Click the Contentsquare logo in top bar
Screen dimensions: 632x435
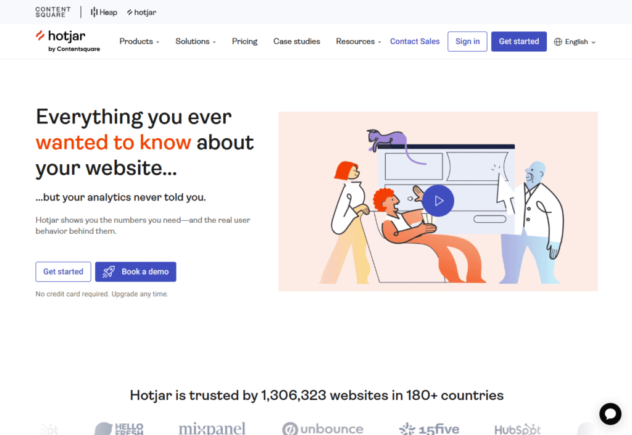(53, 12)
